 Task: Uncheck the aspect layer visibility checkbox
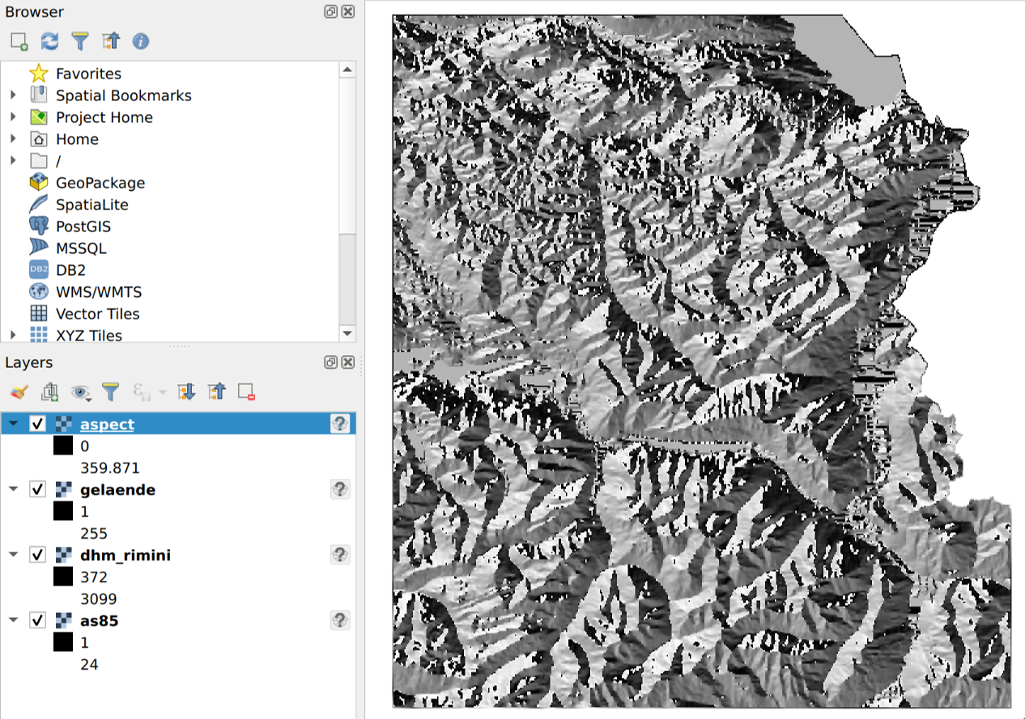(x=37, y=424)
